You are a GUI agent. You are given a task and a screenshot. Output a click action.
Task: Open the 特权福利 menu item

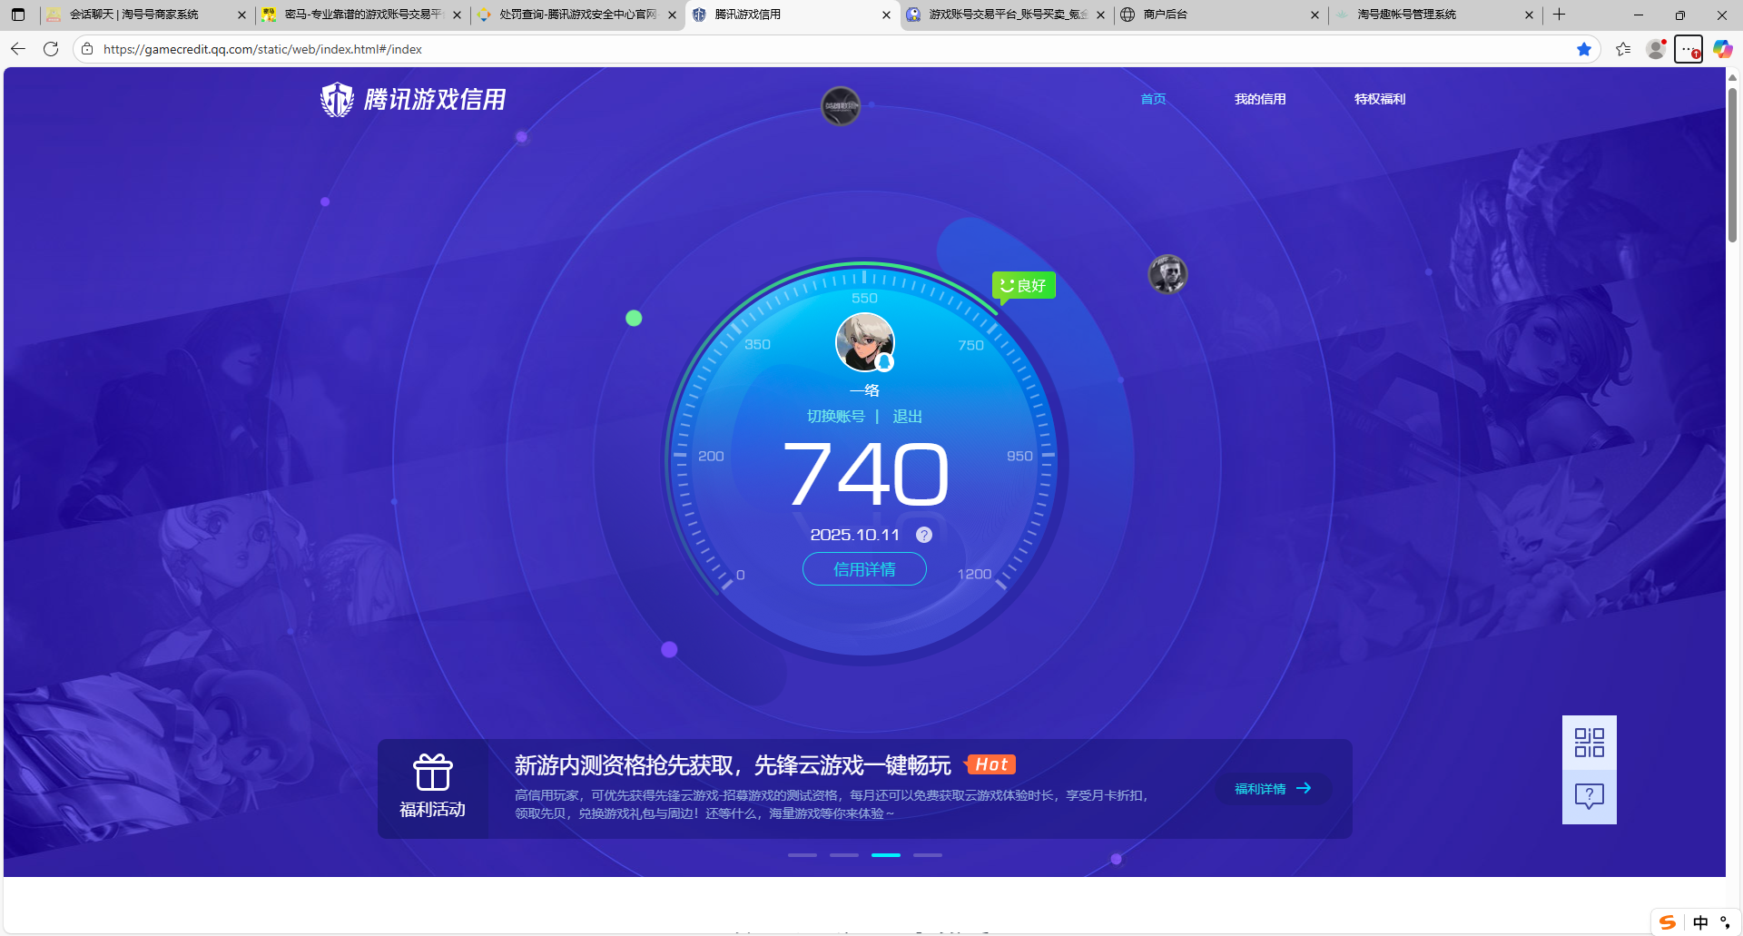1379,99
